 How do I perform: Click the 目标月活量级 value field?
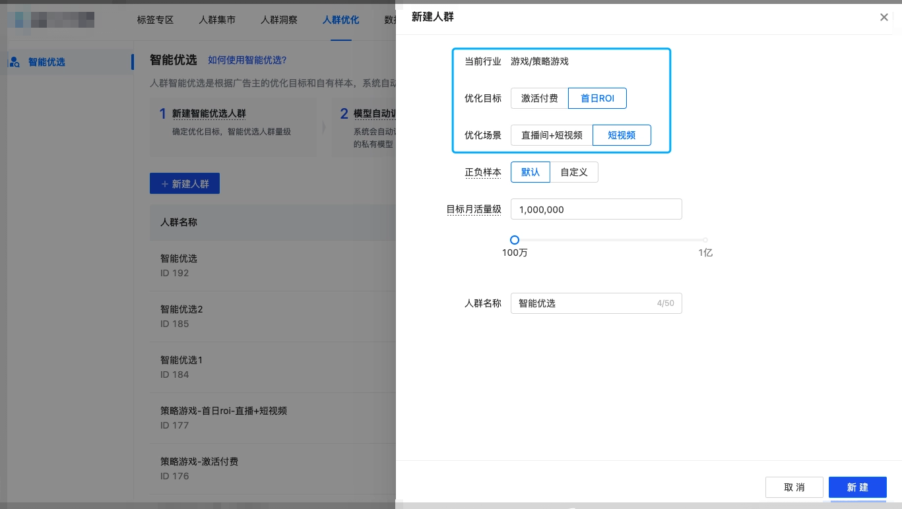point(596,209)
